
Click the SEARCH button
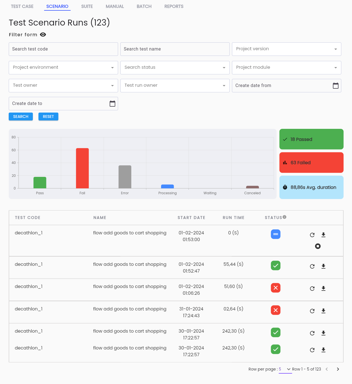(21, 116)
